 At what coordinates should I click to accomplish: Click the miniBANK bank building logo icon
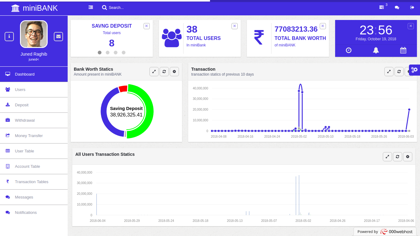[x=15, y=8]
